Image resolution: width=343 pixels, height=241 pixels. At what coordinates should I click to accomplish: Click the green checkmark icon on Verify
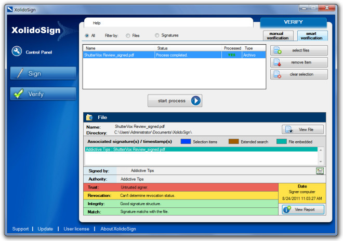[x=19, y=93]
